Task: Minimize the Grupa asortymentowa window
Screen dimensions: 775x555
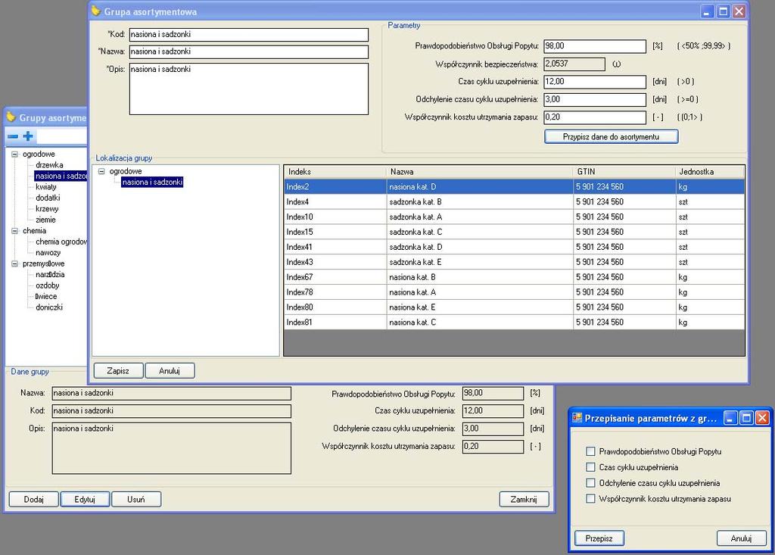Action: (x=708, y=11)
